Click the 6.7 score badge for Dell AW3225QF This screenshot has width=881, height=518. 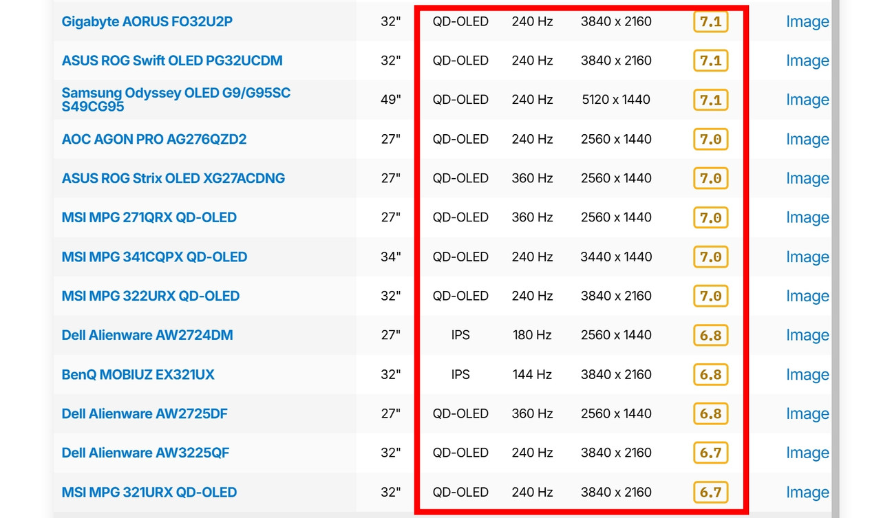click(710, 453)
